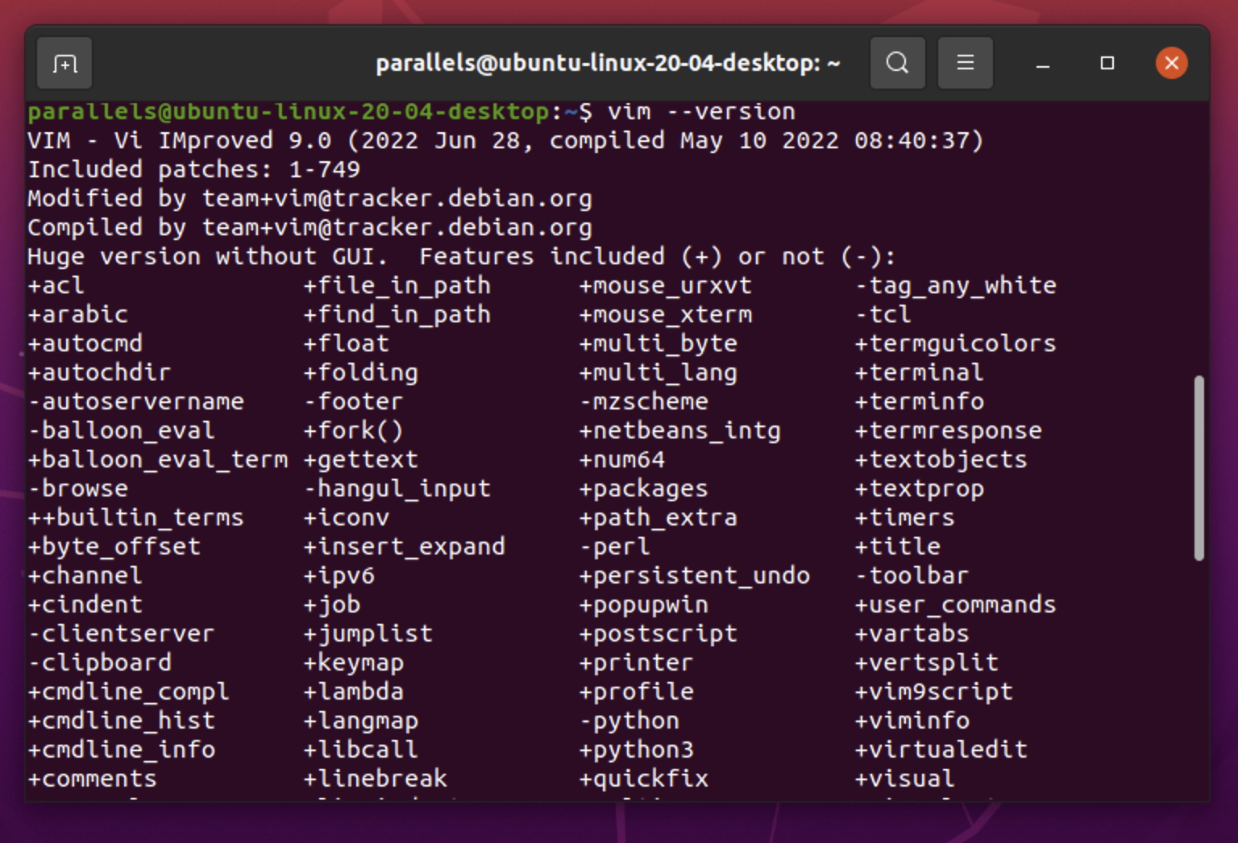Click the '+mouse_xterm' feature entry
The height and width of the screenshot is (843, 1238).
pyautogui.click(x=665, y=314)
